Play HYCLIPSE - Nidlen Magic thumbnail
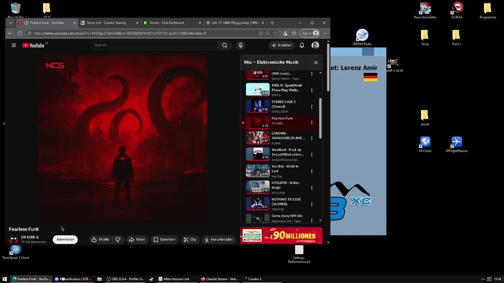 (x=258, y=187)
